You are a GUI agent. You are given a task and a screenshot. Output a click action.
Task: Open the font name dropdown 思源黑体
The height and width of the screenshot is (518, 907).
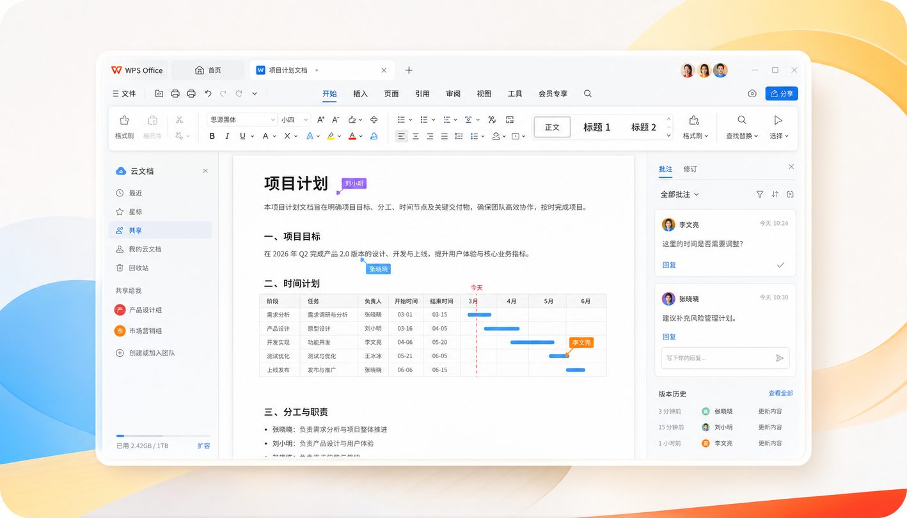tap(242, 120)
